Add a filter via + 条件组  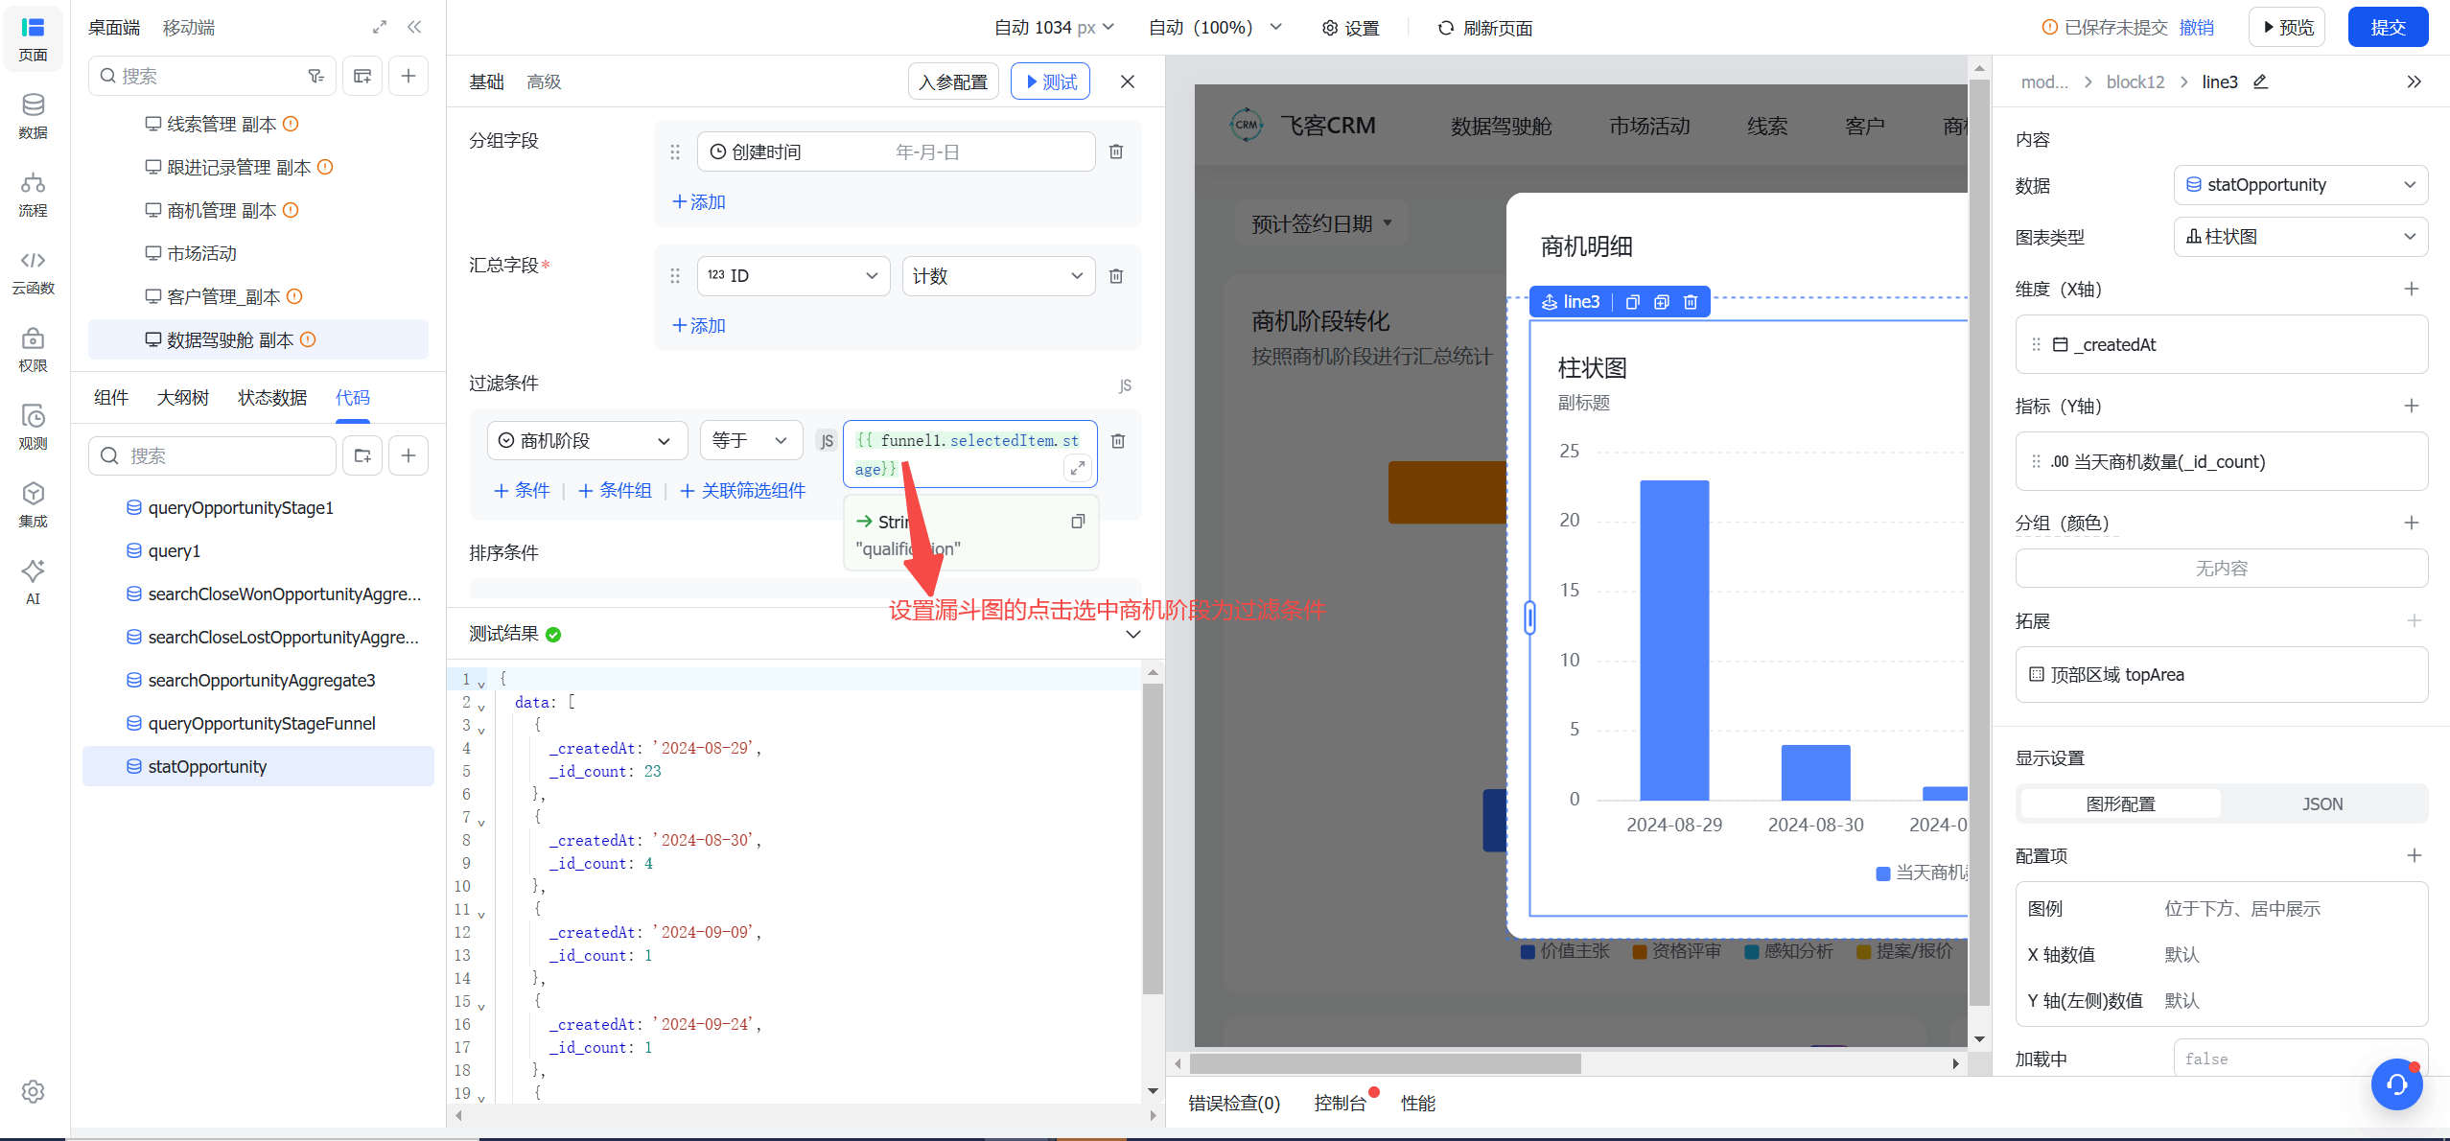[616, 490]
